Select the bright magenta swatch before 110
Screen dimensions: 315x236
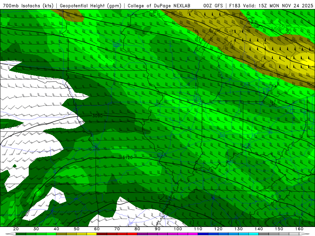point(193,234)
